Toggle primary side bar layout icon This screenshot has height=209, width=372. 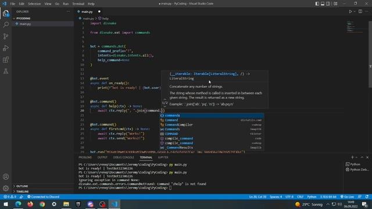point(317,3)
